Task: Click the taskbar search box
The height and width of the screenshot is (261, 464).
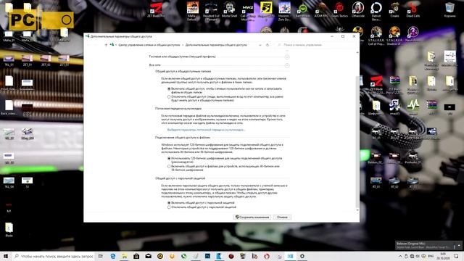Action: (54, 256)
